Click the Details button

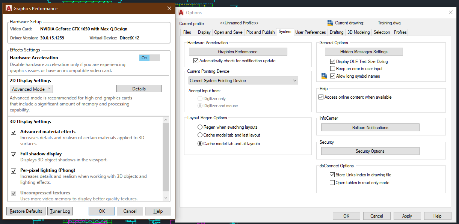tap(139, 89)
